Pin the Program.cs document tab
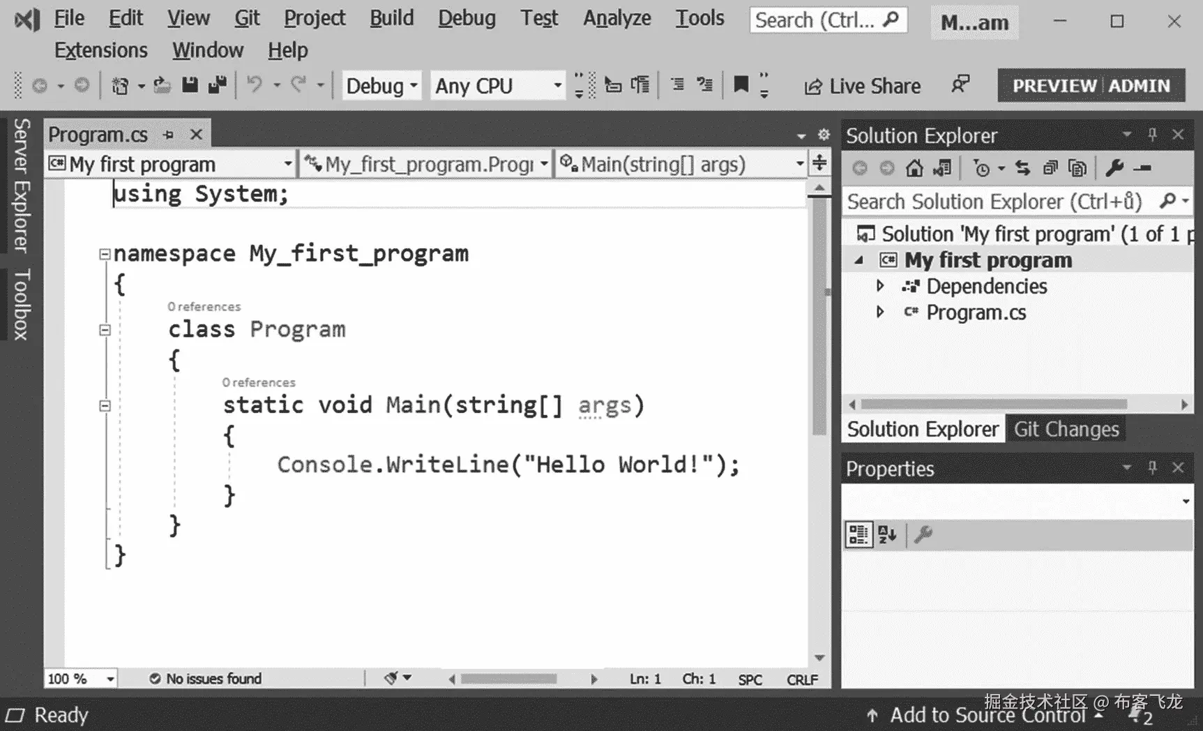The height and width of the screenshot is (731, 1203). 167,134
